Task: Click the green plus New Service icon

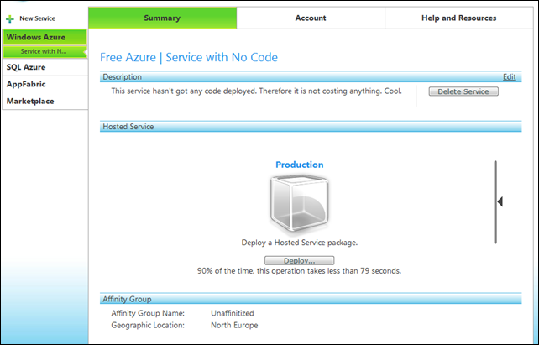Action: pyautogui.click(x=10, y=18)
